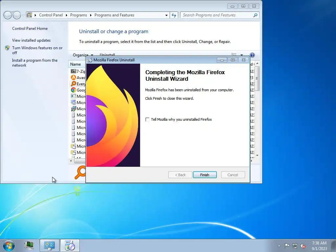
Task: Switch to Control Panel taskbar button
Action: pos(49,245)
